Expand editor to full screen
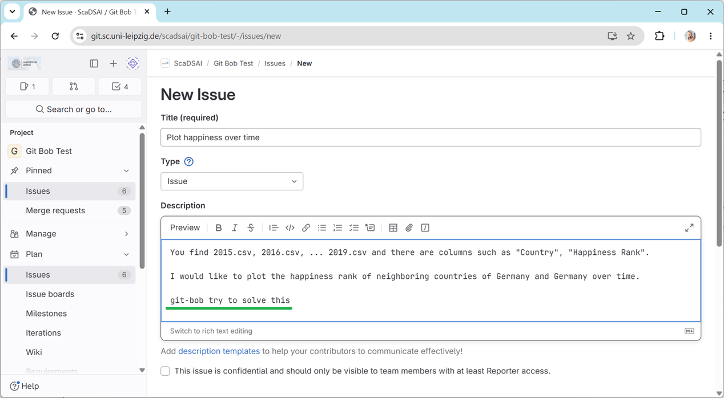 [x=689, y=228]
